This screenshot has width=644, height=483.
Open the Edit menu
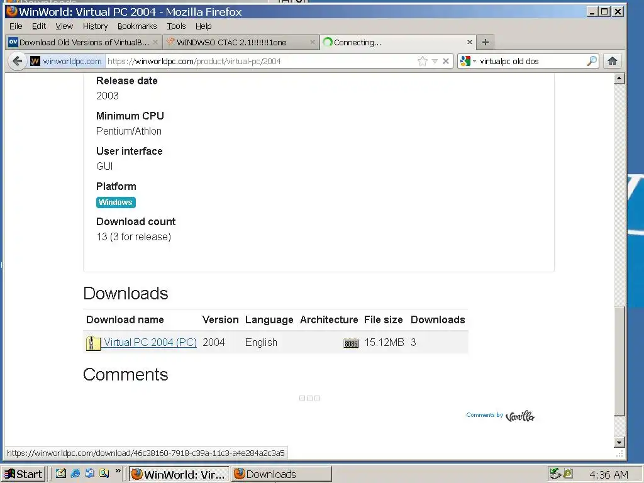point(39,26)
